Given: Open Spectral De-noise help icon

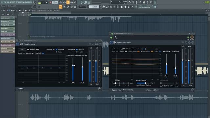Looking at the screenshot, I should (193, 42).
